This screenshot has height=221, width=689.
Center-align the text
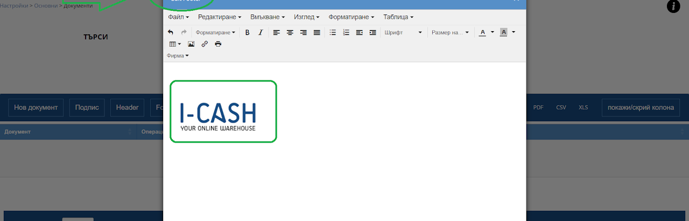(290, 33)
